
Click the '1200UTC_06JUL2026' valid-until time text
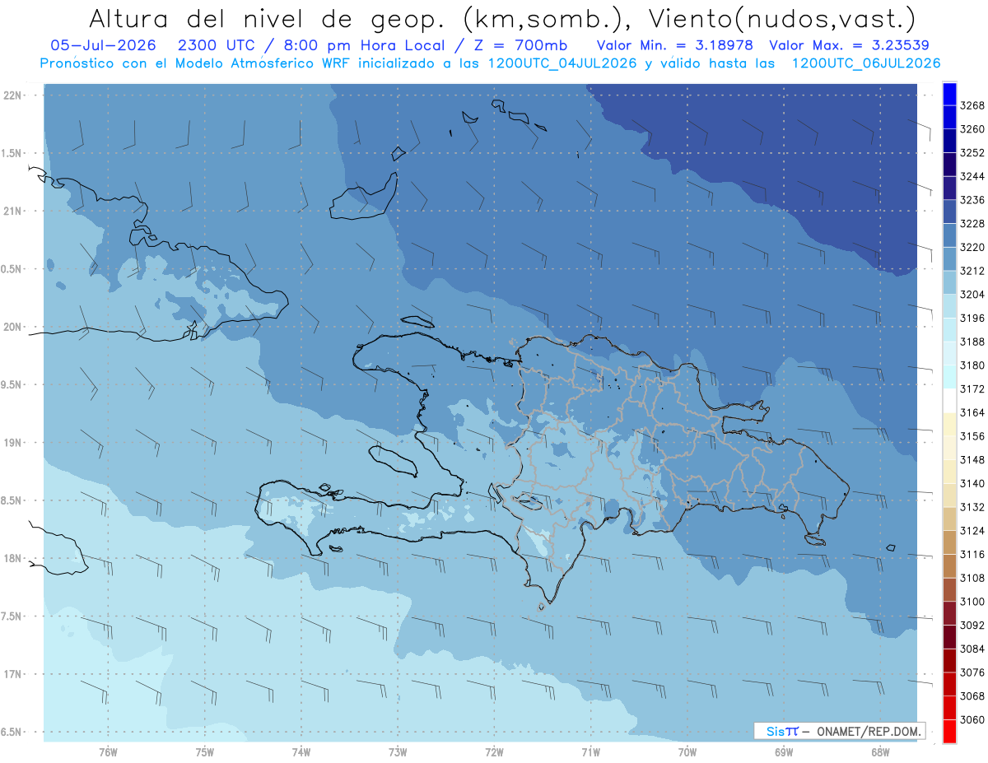(x=866, y=63)
